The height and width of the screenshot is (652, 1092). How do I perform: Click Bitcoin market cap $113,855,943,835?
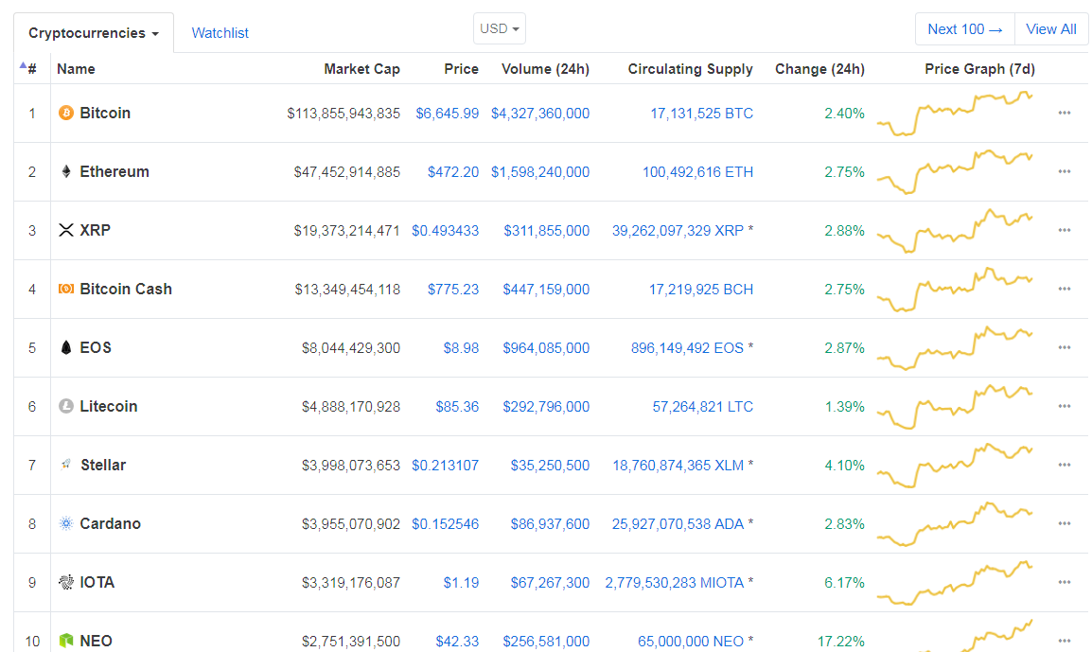point(343,113)
